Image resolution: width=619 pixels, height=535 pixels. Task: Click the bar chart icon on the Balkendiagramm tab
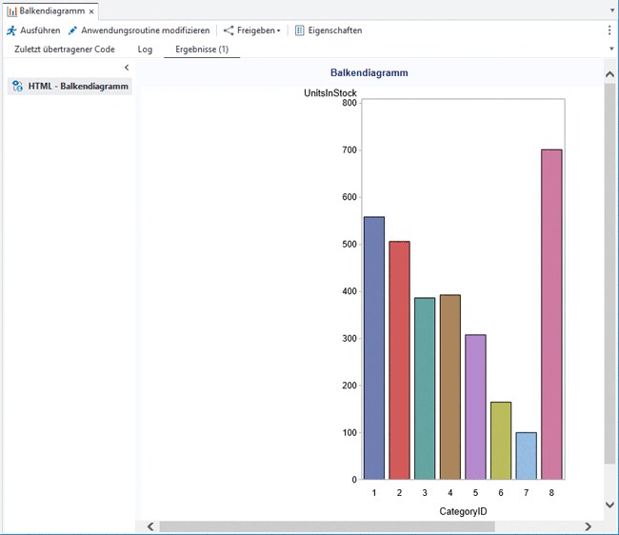pos(11,11)
